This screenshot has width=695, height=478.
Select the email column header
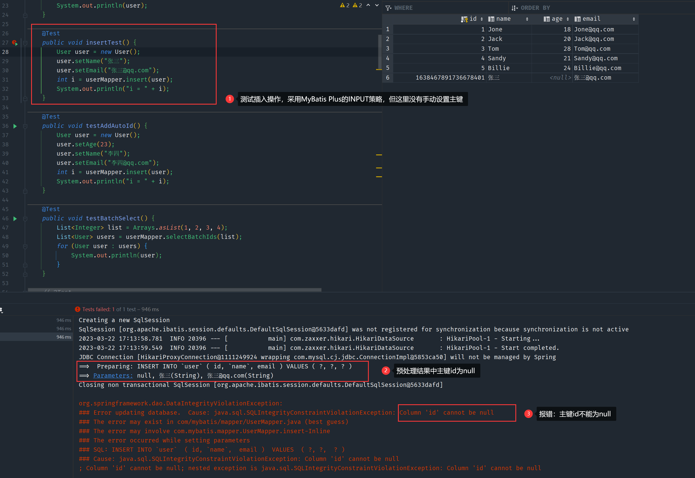[x=591, y=19]
